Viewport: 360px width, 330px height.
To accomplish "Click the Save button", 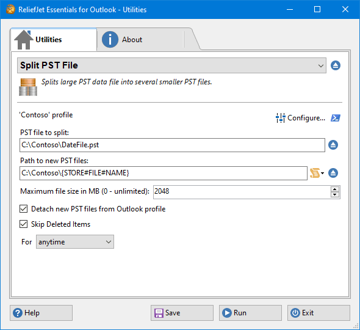I will [182, 313].
